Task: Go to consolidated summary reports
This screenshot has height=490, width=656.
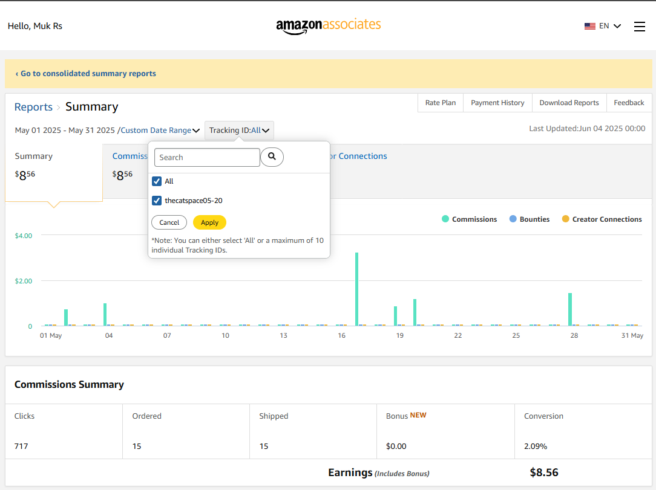Action: point(86,74)
